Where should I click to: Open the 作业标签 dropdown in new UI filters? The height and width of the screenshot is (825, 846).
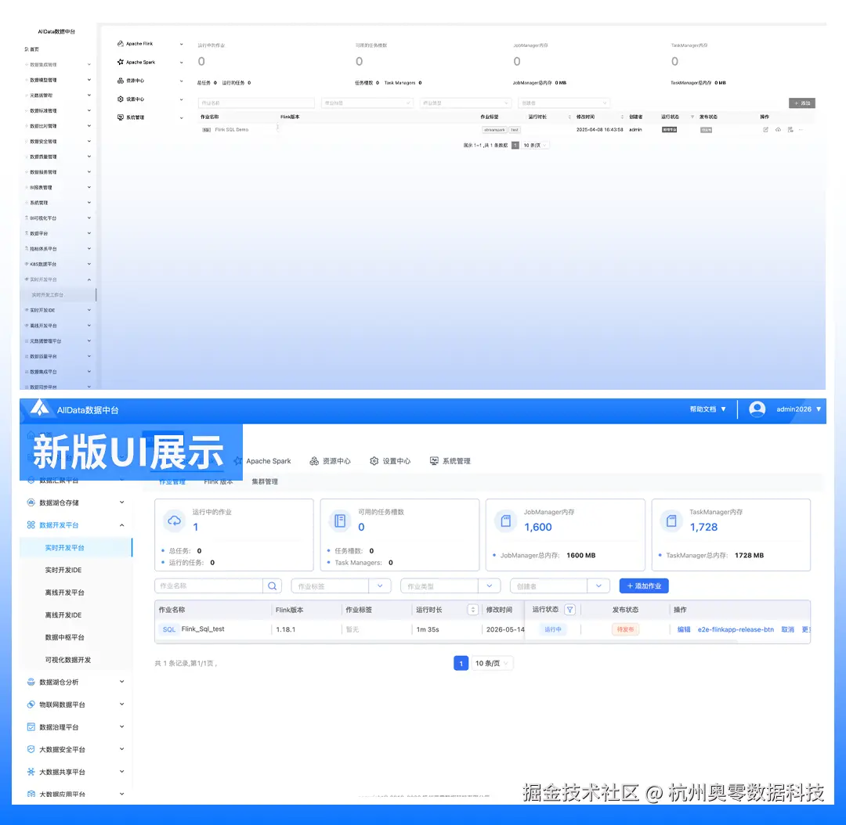click(341, 586)
